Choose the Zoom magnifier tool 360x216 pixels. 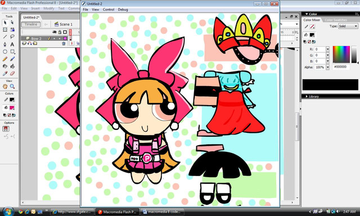(x=12, y=86)
